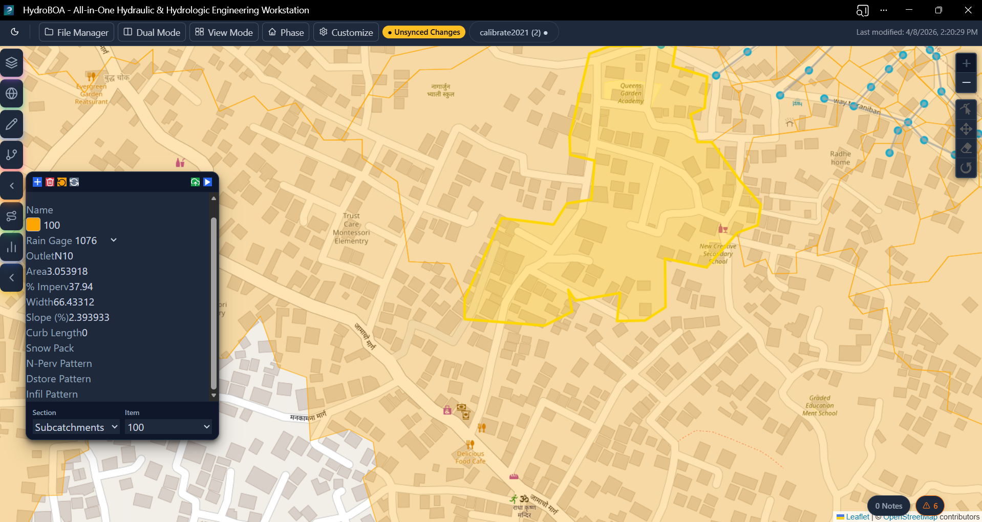
Task: Toggle Dual Mode layout
Action: pyautogui.click(x=152, y=32)
